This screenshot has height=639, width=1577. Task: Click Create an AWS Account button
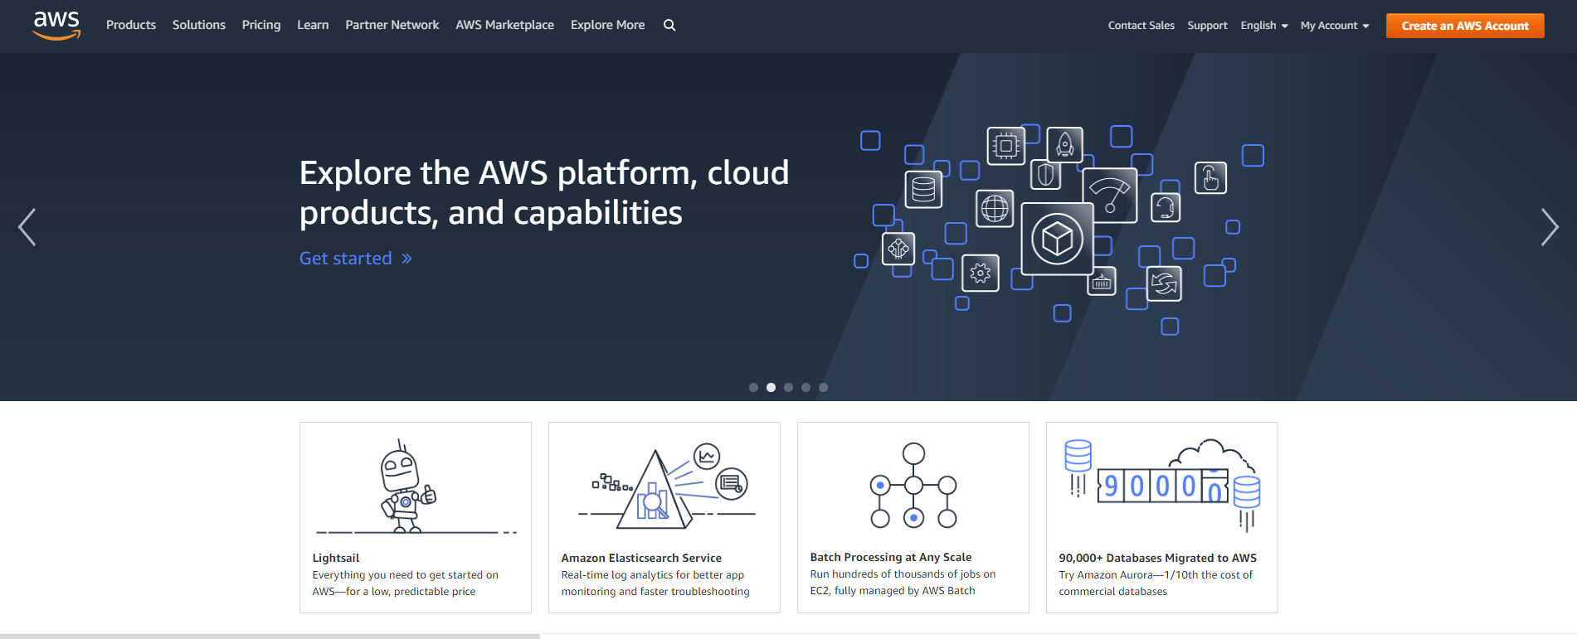pyautogui.click(x=1465, y=26)
